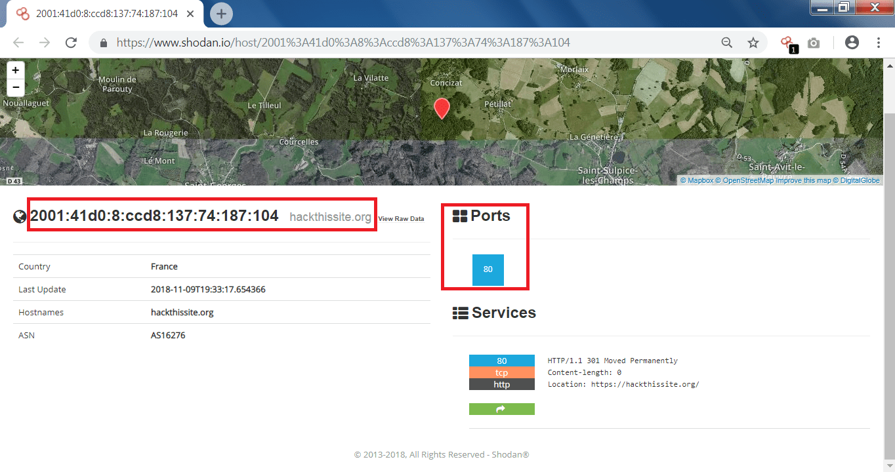This screenshot has width=895, height=472.
Task: Click the Shodan copyright footer text
Action: point(442,454)
